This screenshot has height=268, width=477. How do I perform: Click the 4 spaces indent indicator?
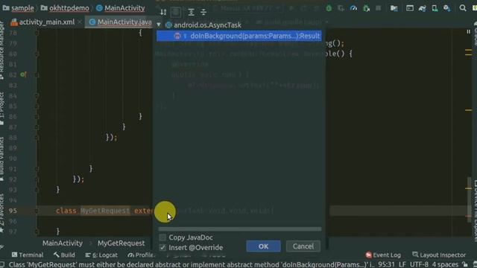(445, 264)
